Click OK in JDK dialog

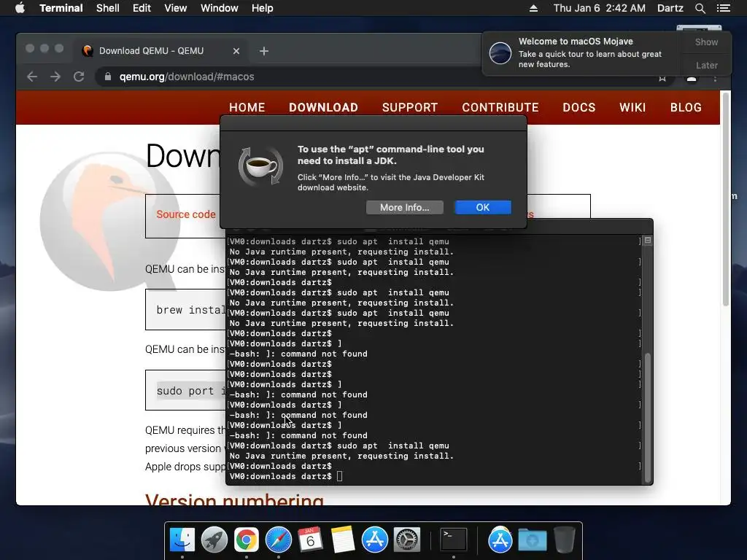point(483,207)
